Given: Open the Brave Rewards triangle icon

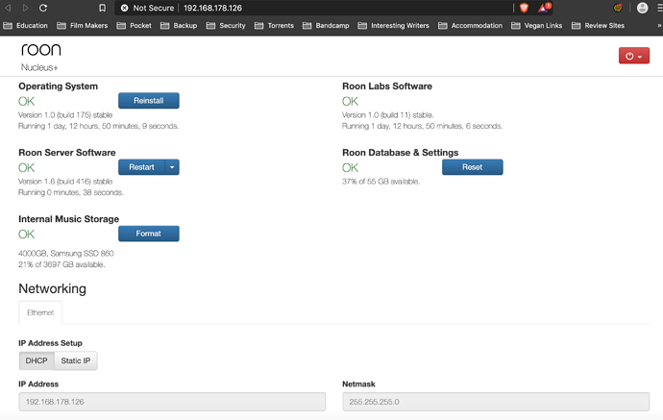Looking at the screenshot, I should coord(544,8).
